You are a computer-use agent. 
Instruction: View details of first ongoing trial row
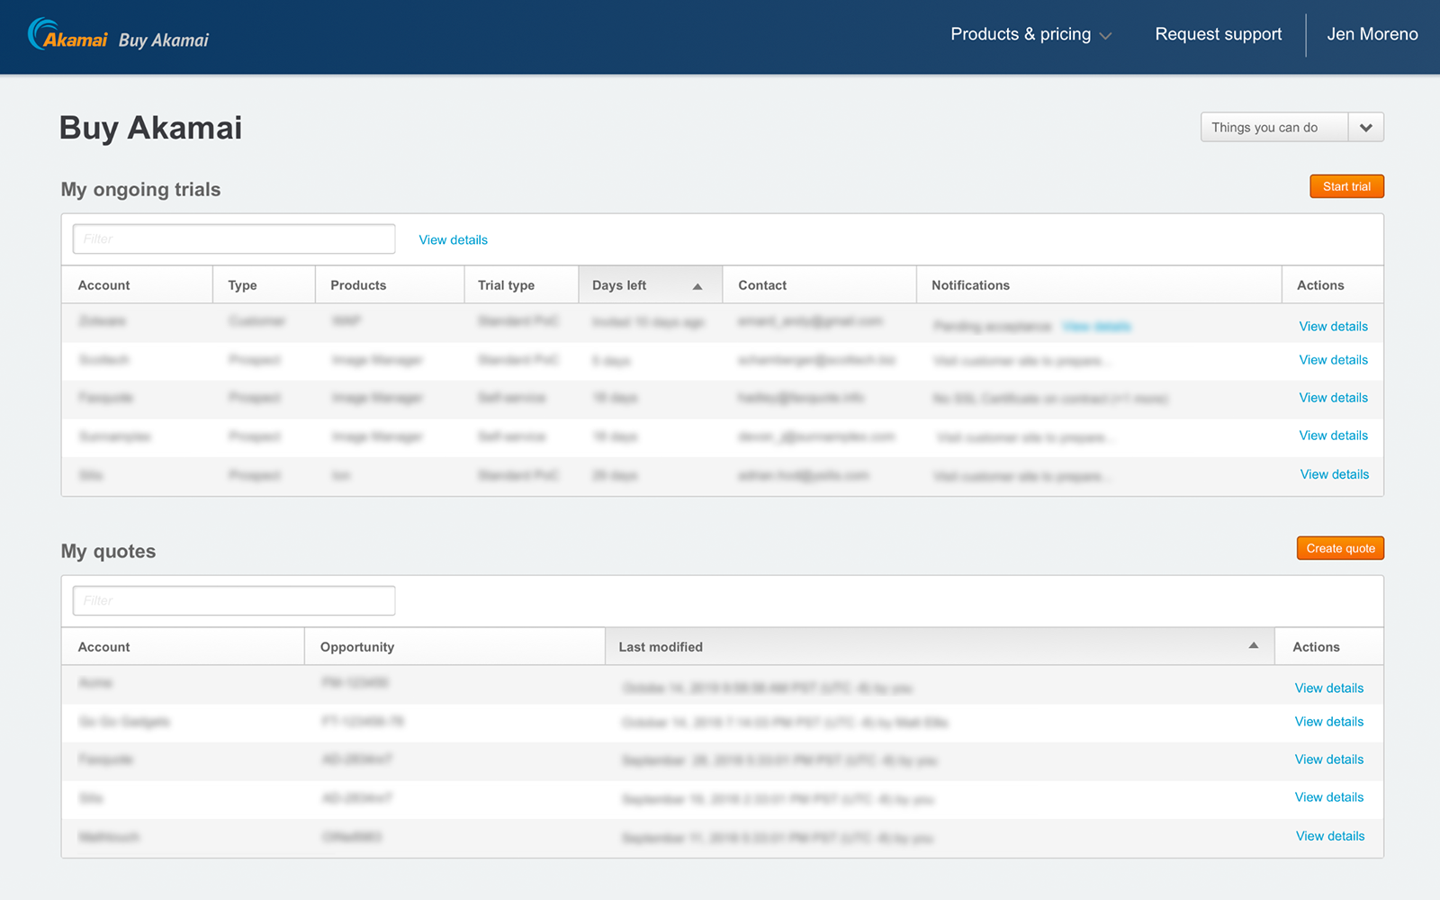pyautogui.click(x=1333, y=326)
